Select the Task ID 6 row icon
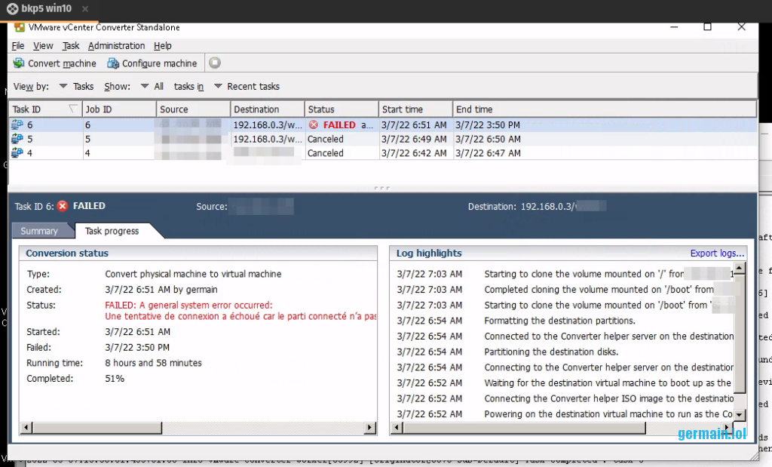 (17, 124)
